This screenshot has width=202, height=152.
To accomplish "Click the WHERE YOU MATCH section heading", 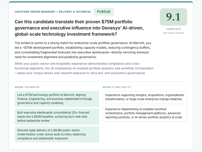I will click(x=27, y=87).
